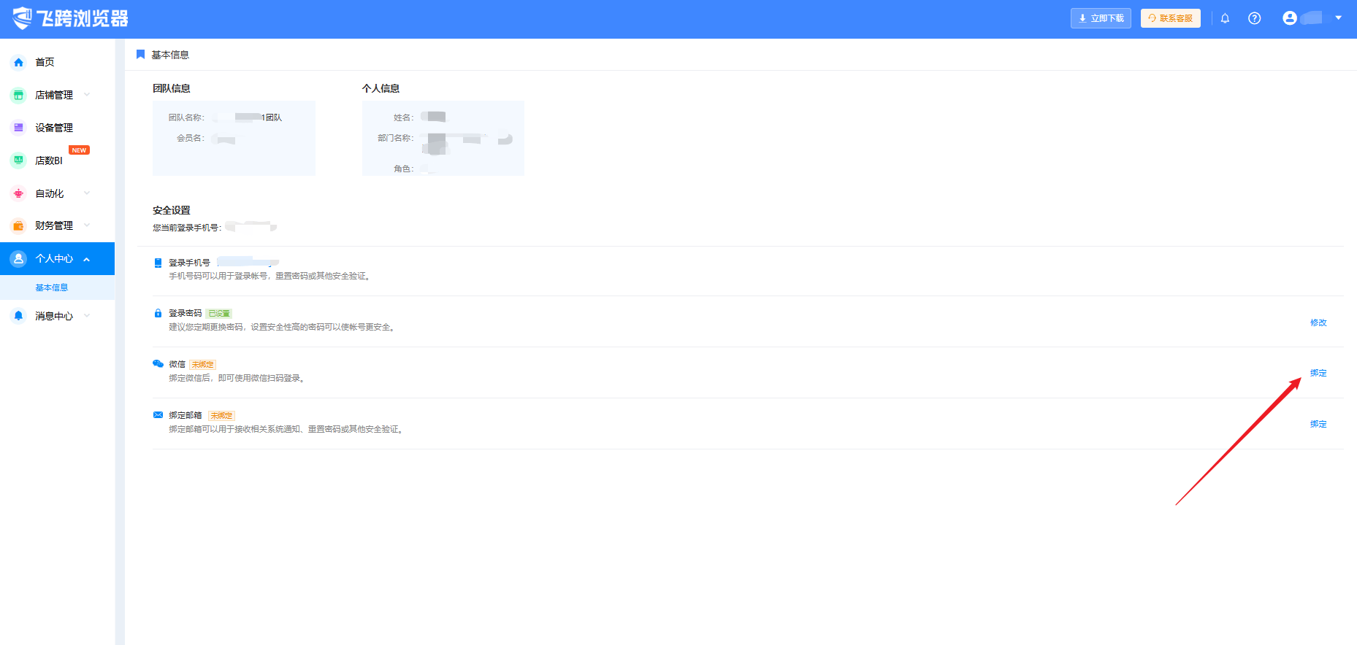
Task: Click the 店数BI sidebar icon
Action: 19,161
